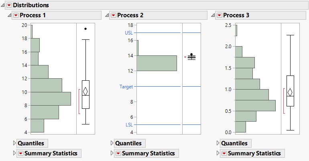Screen dimensions: 309x161
Task: Expand Quantiles under Process 1
Action: click(15, 143)
